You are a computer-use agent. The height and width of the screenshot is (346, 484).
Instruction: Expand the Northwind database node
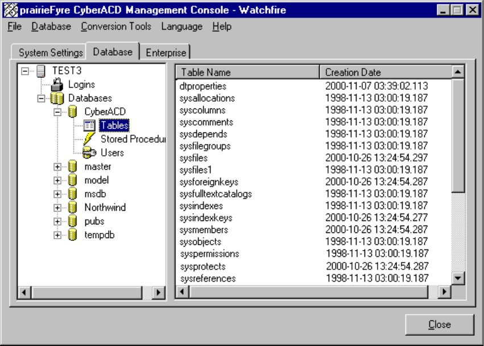coord(57,208)
